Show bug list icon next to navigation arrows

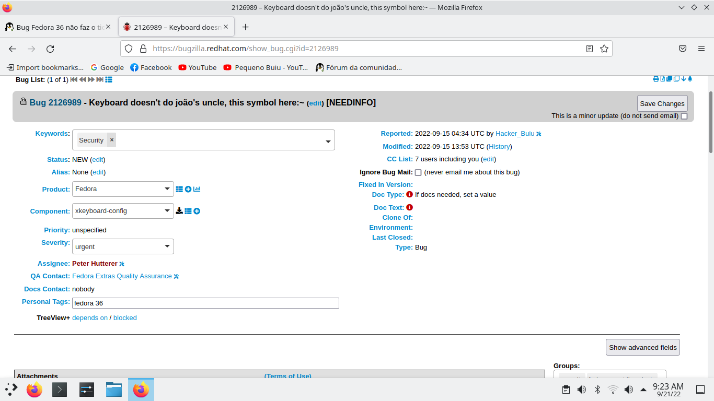click(109, 79)
